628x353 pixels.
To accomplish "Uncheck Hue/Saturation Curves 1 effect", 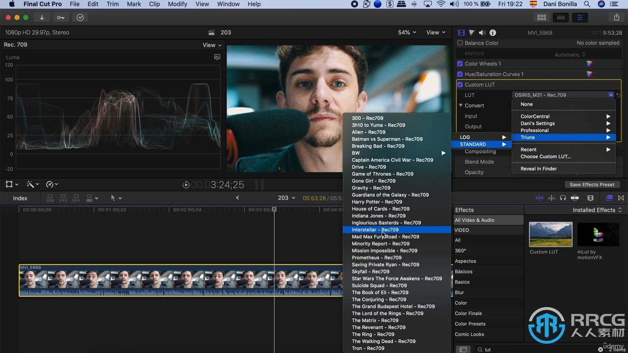I will pos(460,74).
